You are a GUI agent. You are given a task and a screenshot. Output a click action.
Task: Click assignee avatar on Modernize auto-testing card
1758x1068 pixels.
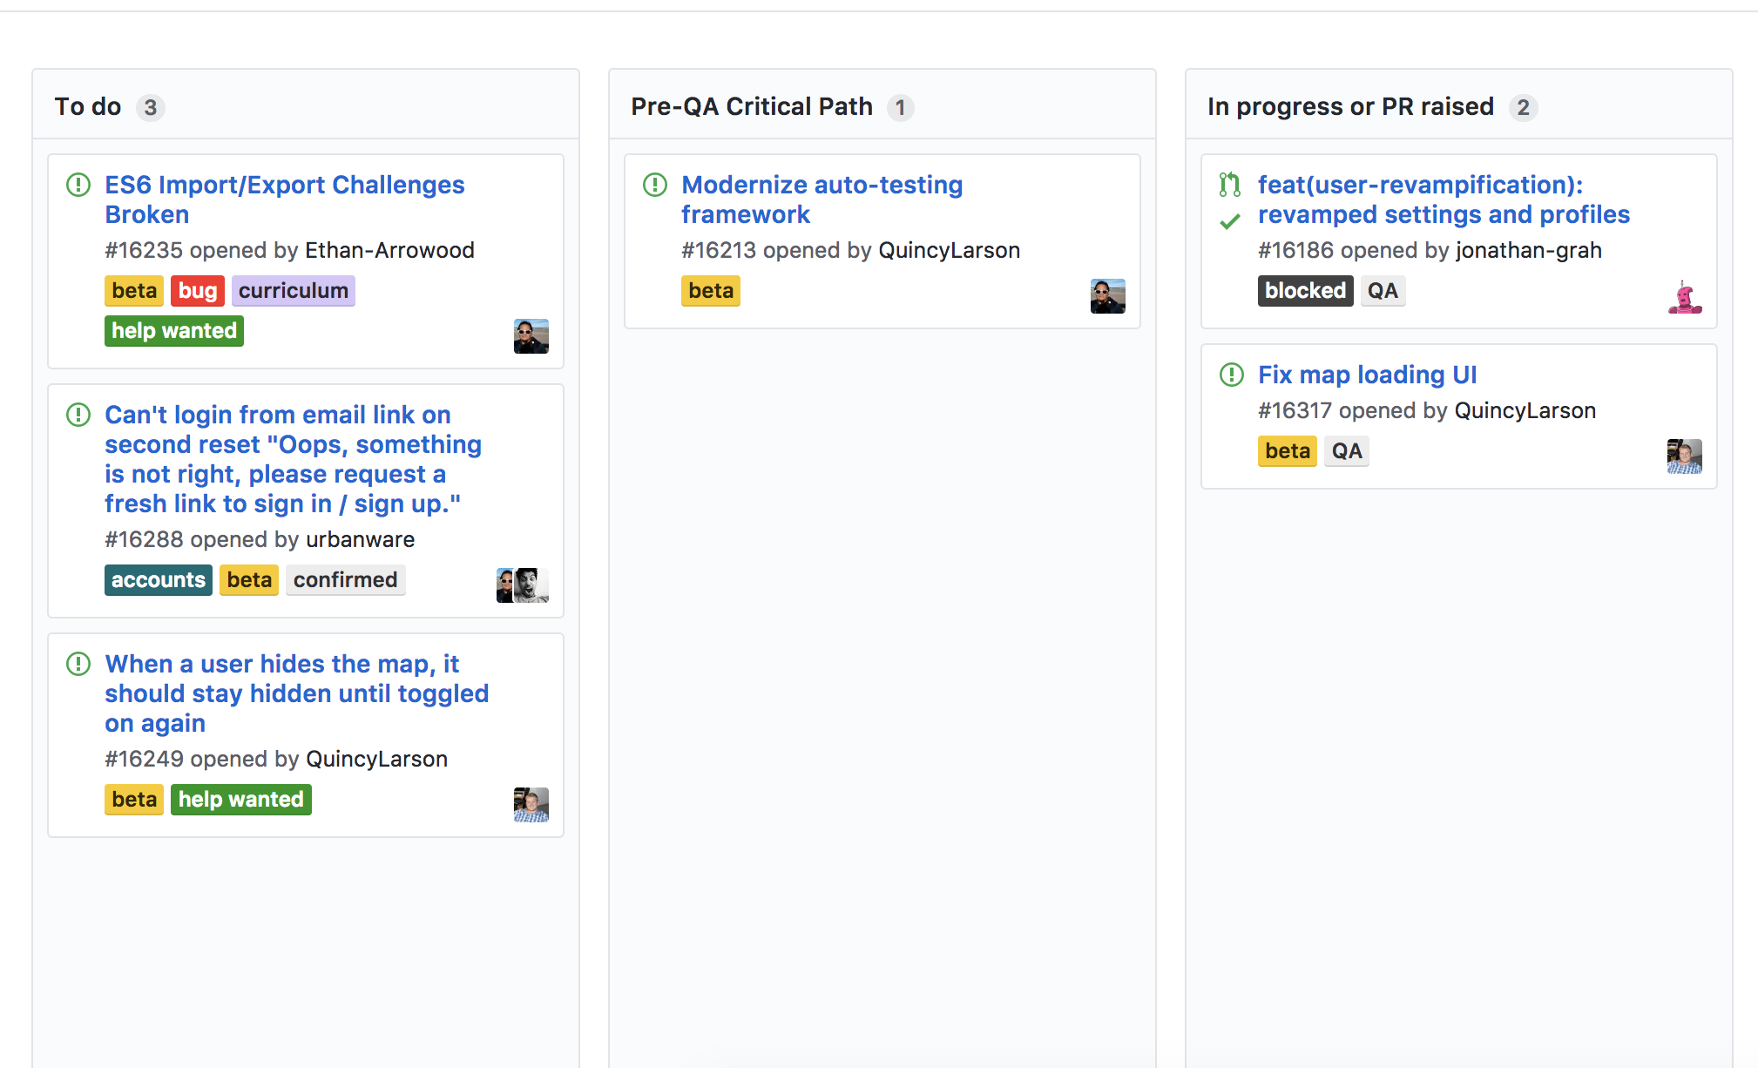tap(1107, 296)
